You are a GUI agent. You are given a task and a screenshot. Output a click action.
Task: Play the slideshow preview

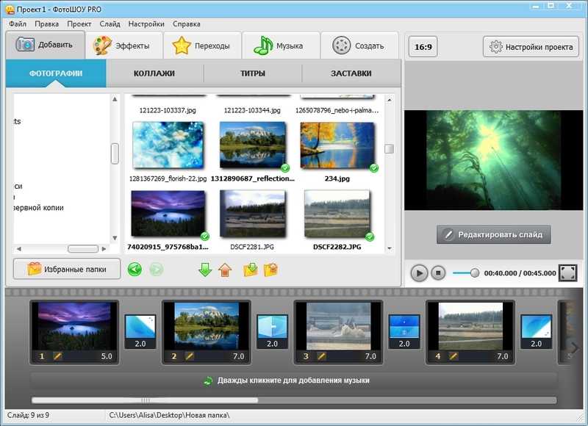tap(419, 273)
